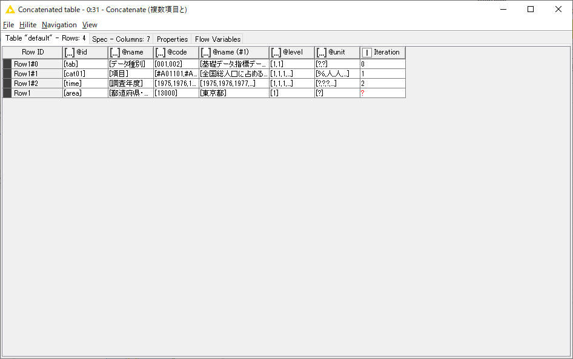The height and width of the screenshot is (359, 573).
Task: Click the [cat01] cell
Action: tap(85, 74)
